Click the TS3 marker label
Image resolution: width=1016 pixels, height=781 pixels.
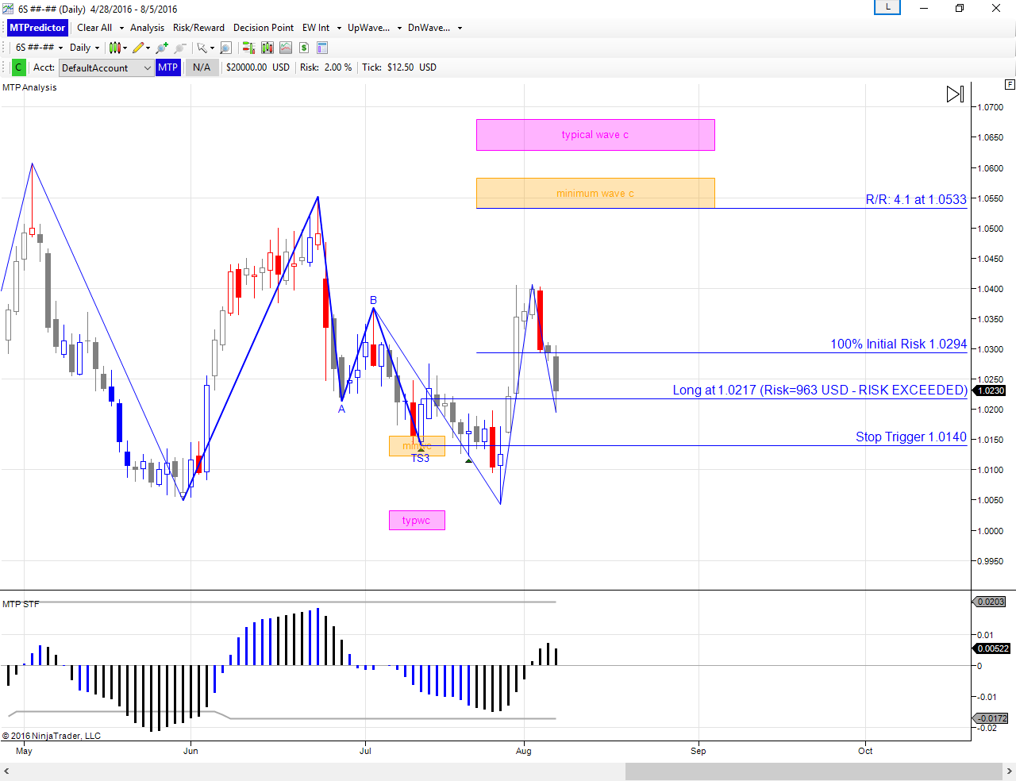click(x=420, y=458)
